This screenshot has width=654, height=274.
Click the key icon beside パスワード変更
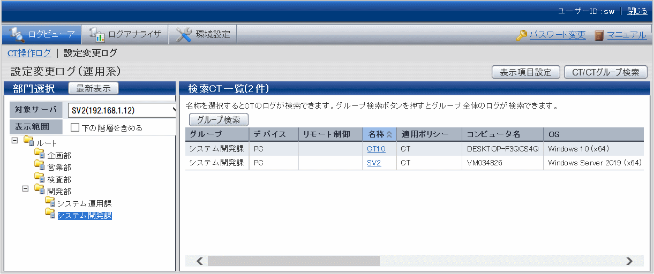[x=522, y=35]
